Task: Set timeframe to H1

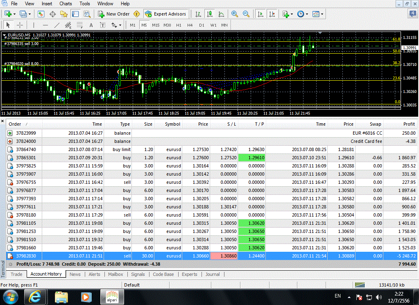Action: (x=179, y=25)
